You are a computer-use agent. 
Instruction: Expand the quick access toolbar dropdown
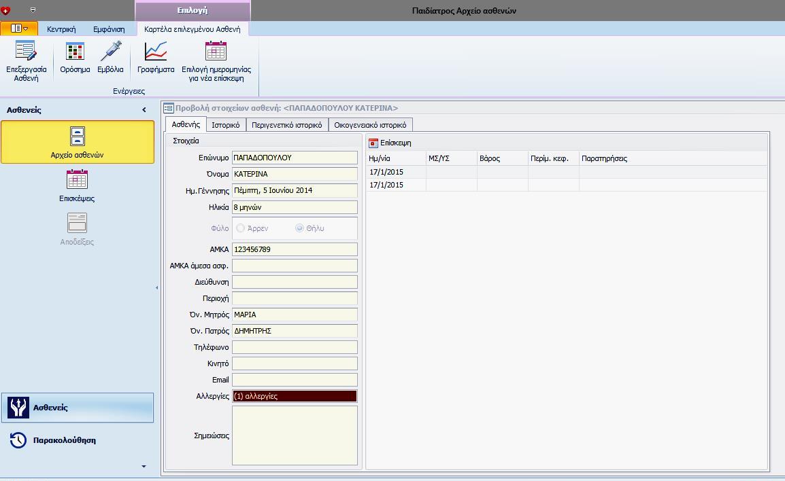pyautogui.click(x=33, y=10)
